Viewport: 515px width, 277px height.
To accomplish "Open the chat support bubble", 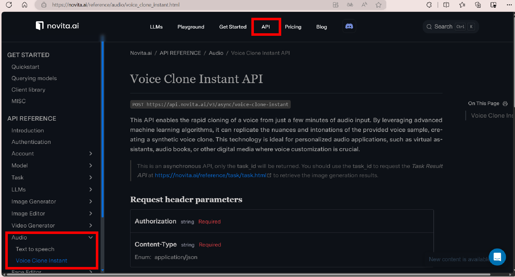I will 497,257.
